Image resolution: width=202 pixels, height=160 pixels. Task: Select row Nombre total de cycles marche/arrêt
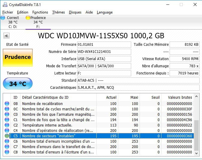coord(98,109)
